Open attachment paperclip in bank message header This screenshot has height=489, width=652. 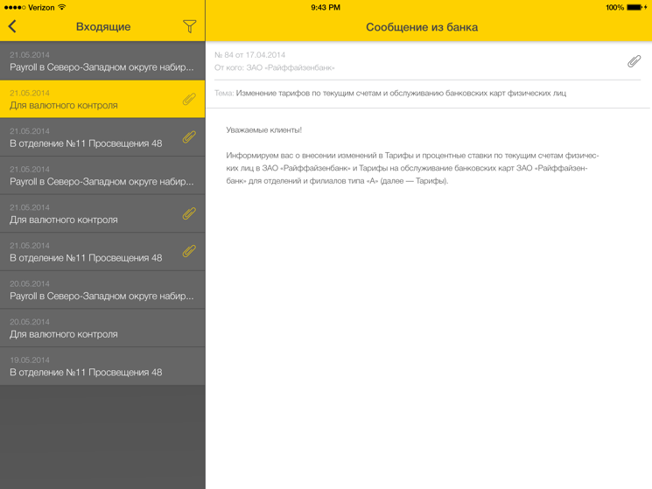click(634, 61)
